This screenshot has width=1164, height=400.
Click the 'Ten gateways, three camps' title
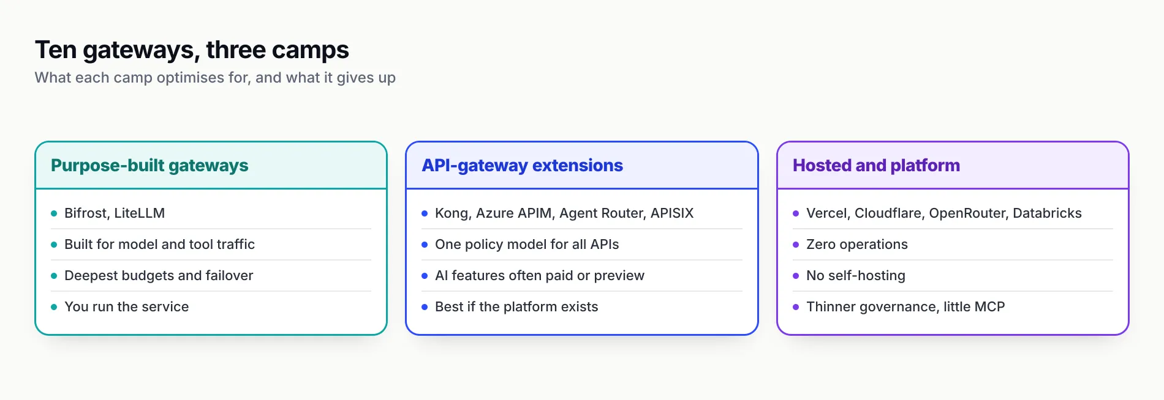tap(192, 50)
